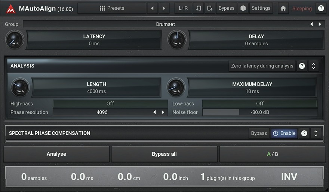Open the Presets browser
This screenshot has width=329, height=192.
[112, 8]
